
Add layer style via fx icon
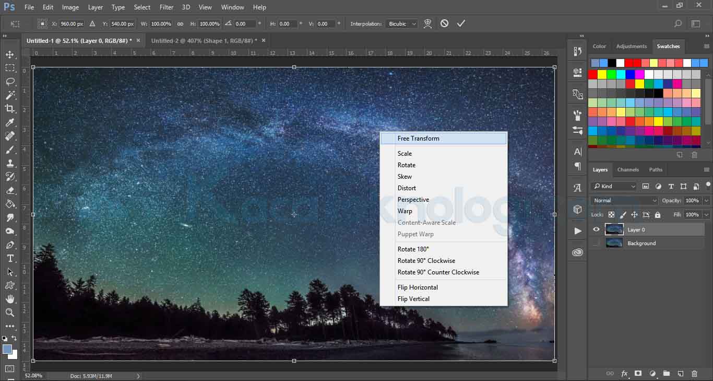[x=624, y=373]
